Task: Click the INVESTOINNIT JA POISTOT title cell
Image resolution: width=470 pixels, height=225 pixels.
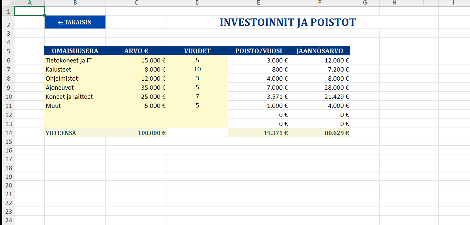Action: pos(288,22)
